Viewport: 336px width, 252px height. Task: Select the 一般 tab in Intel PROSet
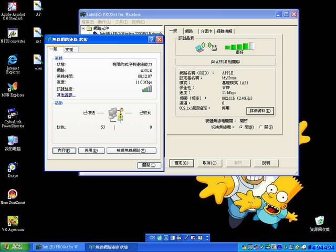point(173,31)
